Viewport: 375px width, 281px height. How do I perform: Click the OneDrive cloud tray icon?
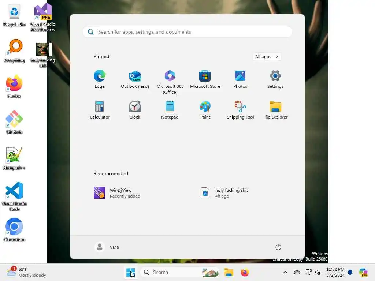[x=297, y=272]
